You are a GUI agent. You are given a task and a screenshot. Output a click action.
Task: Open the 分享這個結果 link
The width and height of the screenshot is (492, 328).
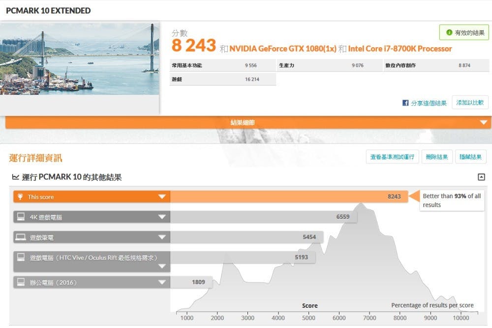tap(429, 103)
